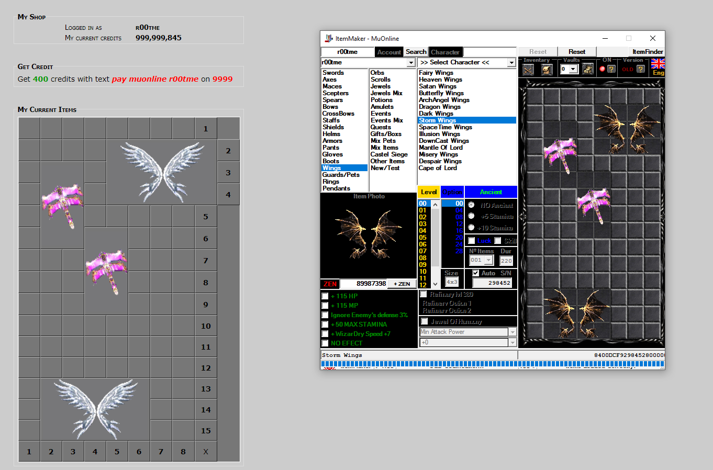Tick the Jewel Of Harmony checkbox
Screen dimensions: 713x470
(x=425, y=321)
